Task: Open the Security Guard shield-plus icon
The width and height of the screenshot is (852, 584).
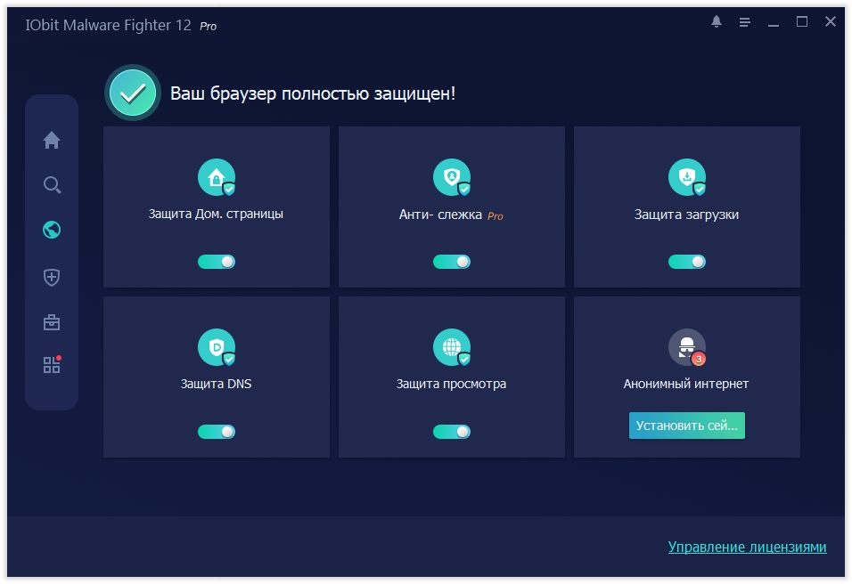Action: [x=52, y=278]
